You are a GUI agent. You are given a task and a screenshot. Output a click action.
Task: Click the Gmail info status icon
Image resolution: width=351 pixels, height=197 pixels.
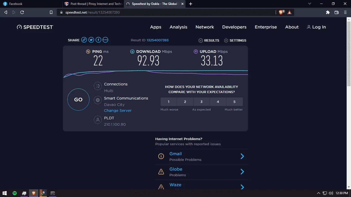[x=161, y=156]
